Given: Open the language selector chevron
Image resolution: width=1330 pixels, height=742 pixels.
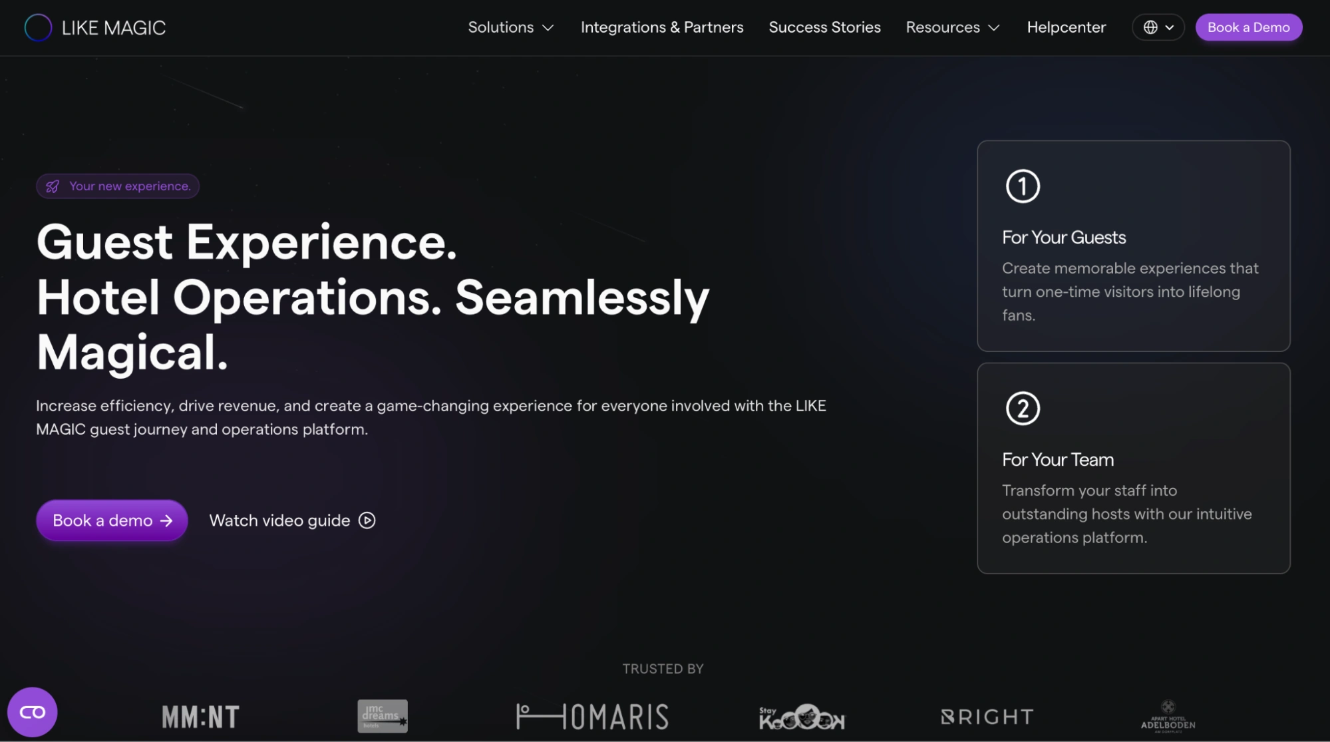Looking at the screenshot, I should (x=1170, y=27).
